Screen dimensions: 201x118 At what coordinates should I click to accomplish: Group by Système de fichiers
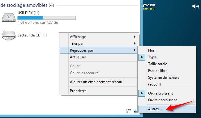point(167,78)
